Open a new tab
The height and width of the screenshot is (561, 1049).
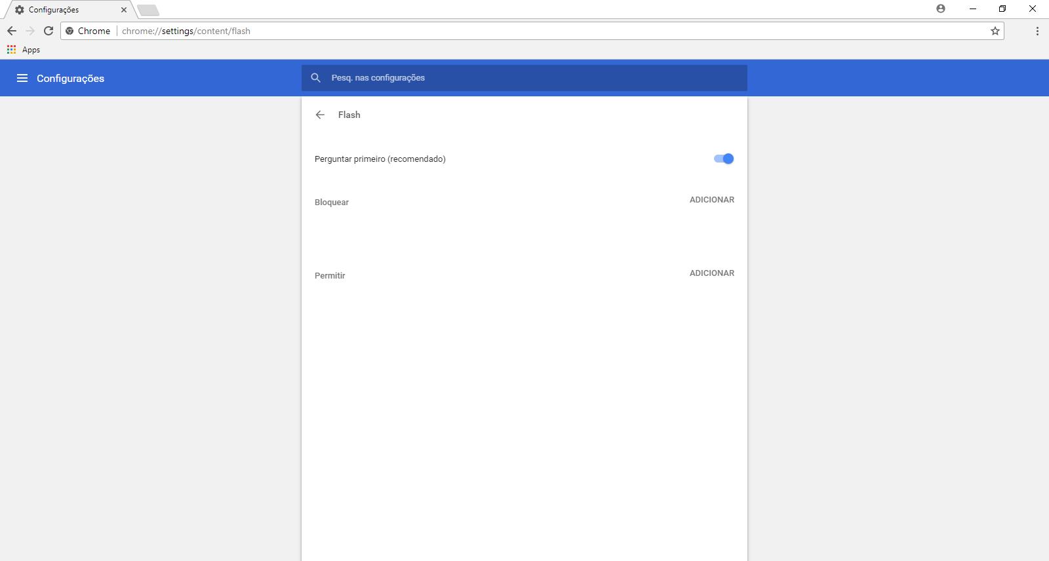[148, 10]
